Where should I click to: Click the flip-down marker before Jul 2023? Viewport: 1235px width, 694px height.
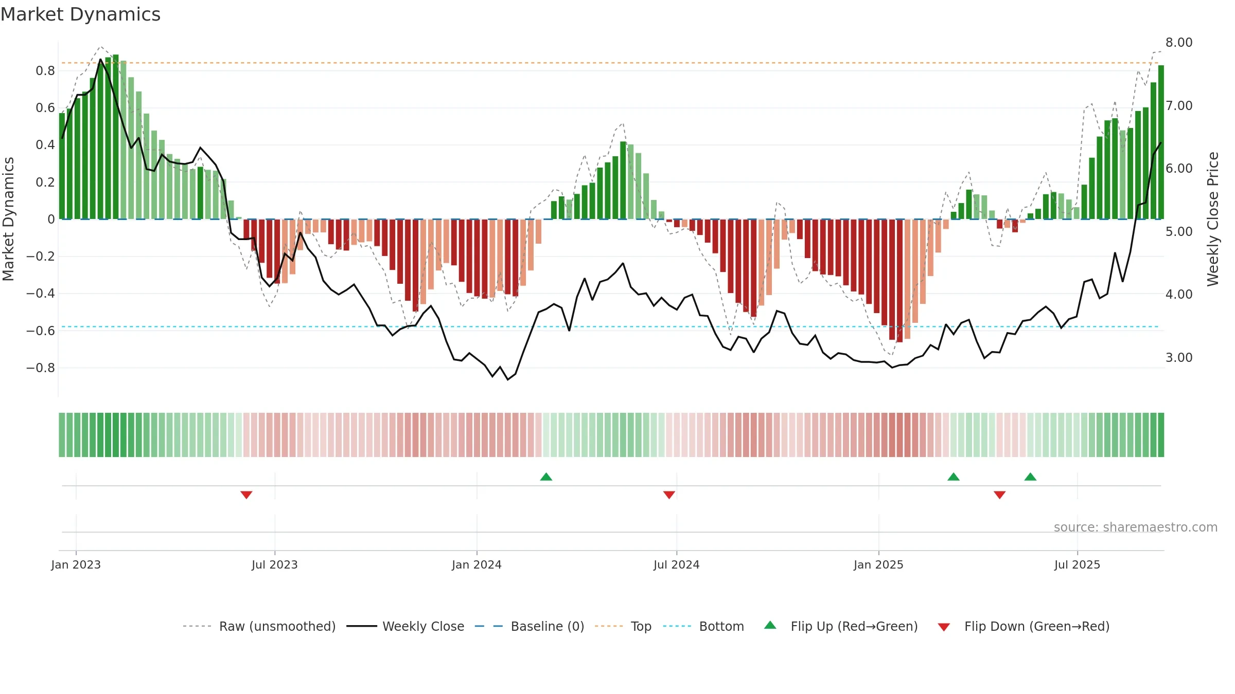(246, 495)
